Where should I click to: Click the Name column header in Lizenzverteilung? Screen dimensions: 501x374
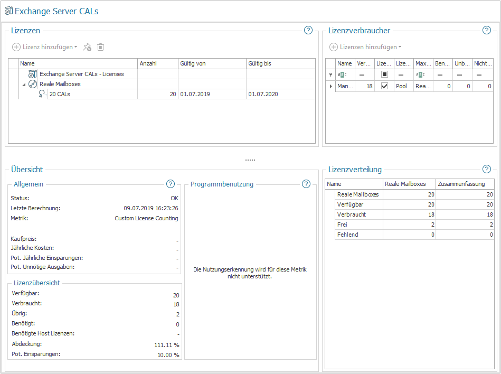click(x=354, y=184)
